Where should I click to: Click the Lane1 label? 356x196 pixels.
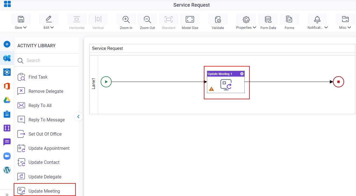click(94, 84)
